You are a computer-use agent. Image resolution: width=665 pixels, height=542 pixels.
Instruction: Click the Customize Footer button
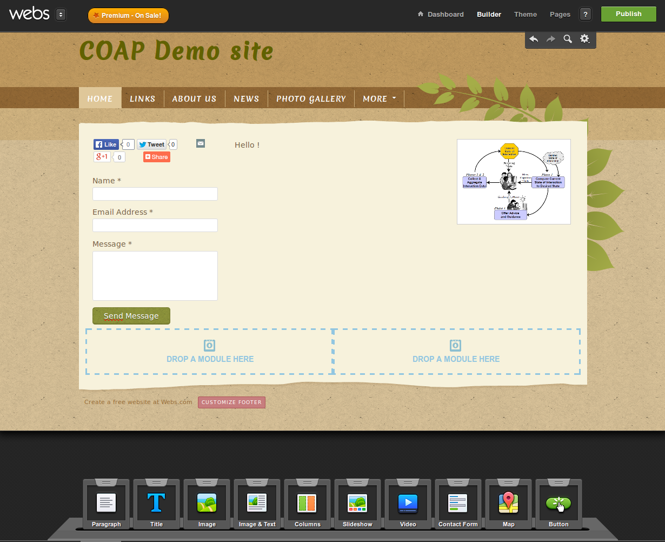tap(231, 402)
